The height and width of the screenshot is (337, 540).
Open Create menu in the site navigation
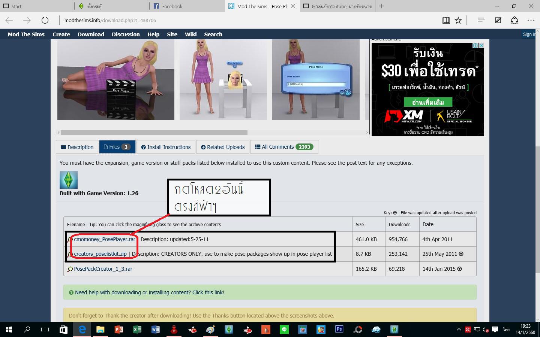click(61, 34)
